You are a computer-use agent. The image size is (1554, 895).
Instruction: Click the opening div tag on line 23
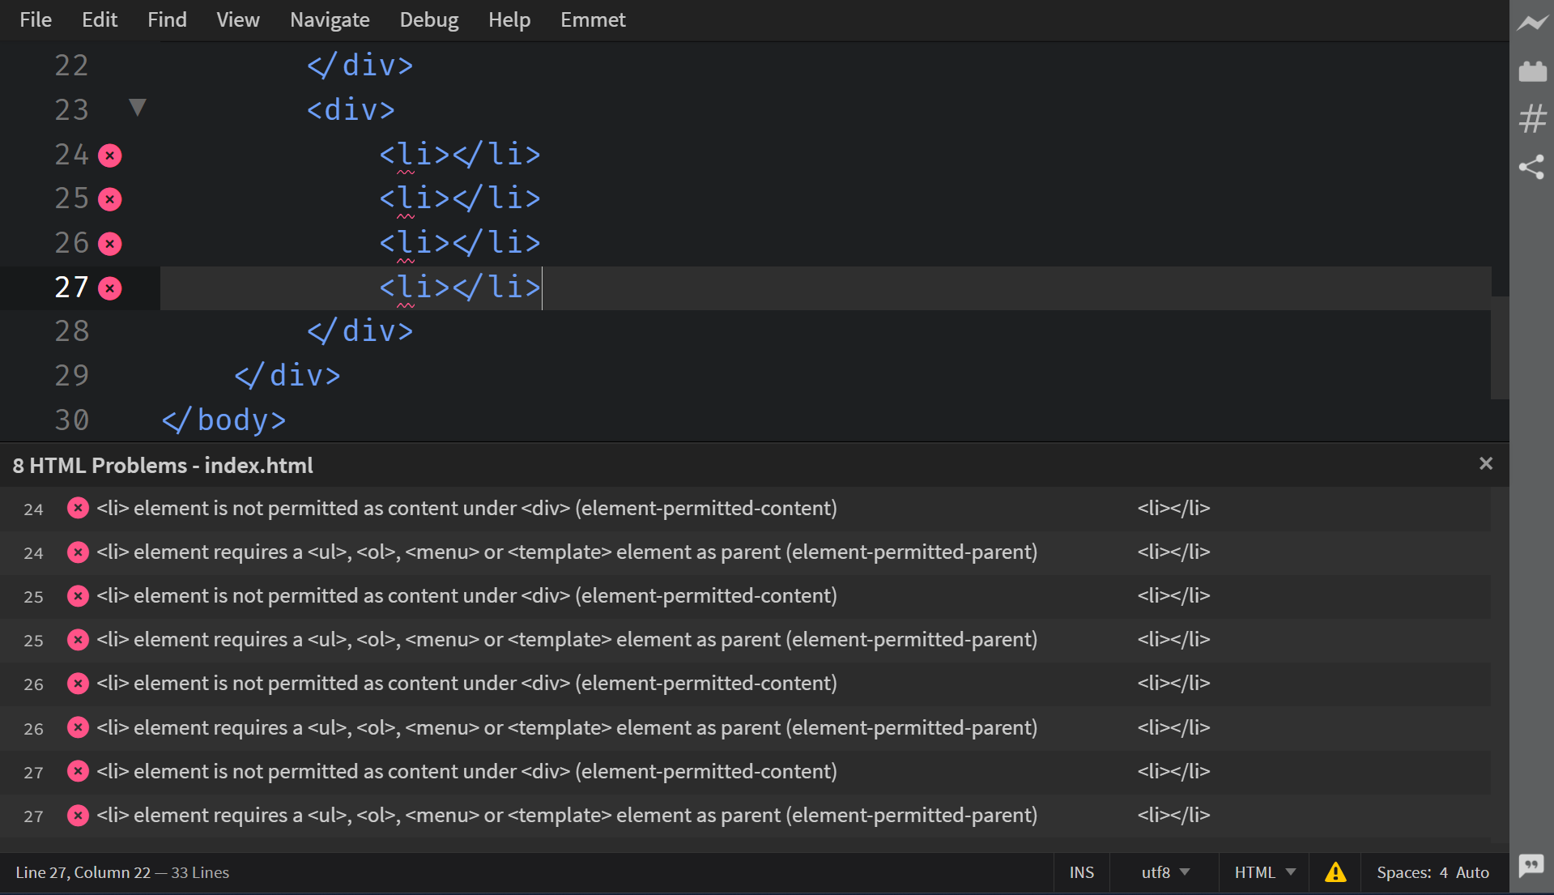click(x=351, y=109)
